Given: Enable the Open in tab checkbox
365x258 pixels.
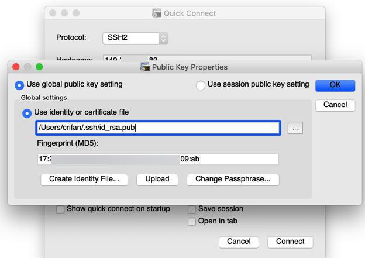Looking at the screenshot, I should 192,222.
